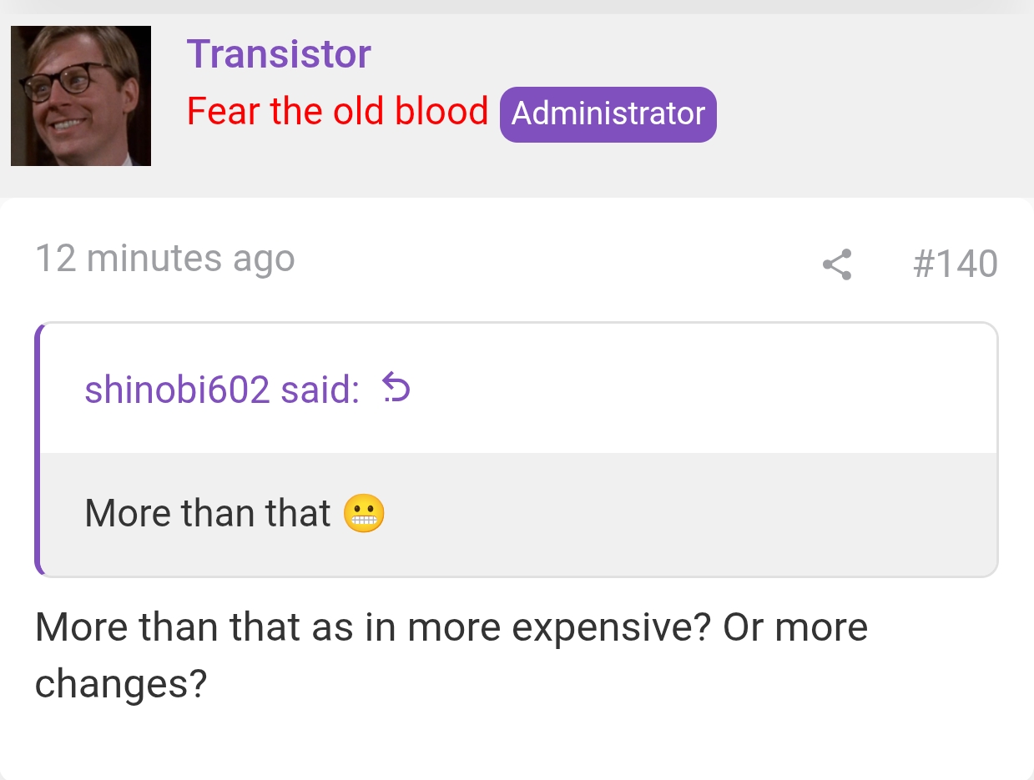This screenshot has width=1034, height=780.
Task: Click the grimacing face emoji in quote
Action: (365, 513)
